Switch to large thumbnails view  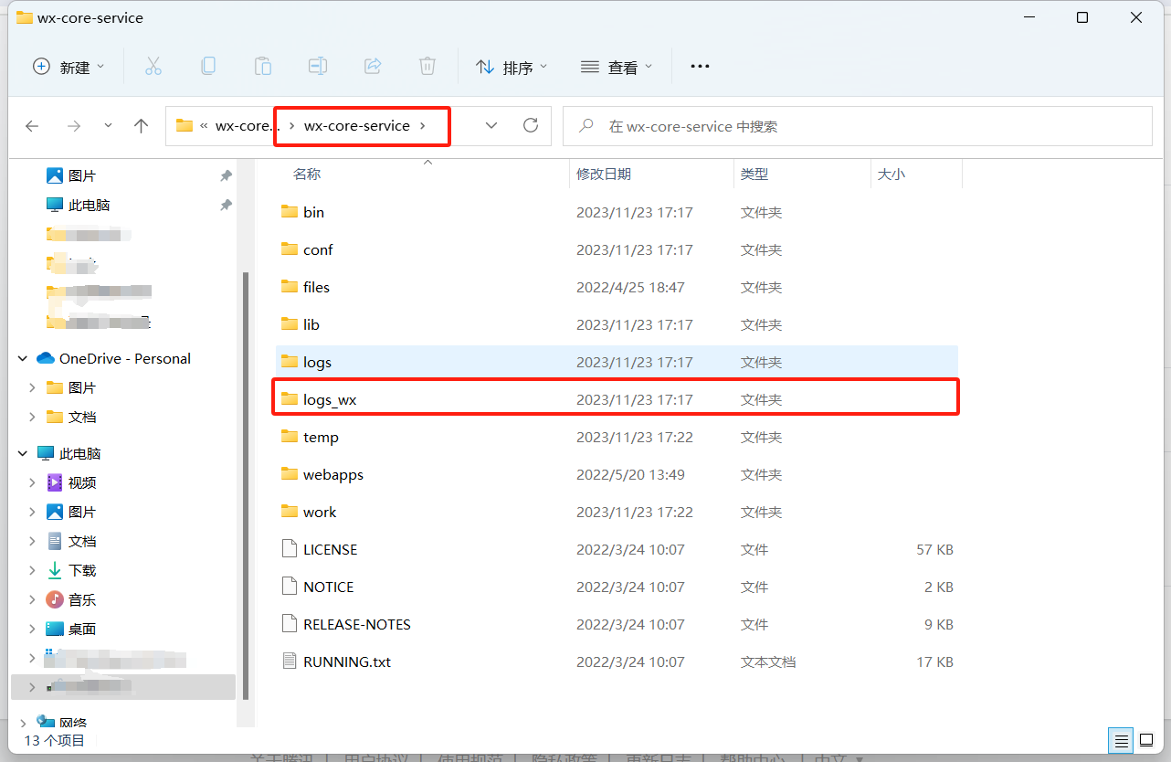[x=1146, y=740]
